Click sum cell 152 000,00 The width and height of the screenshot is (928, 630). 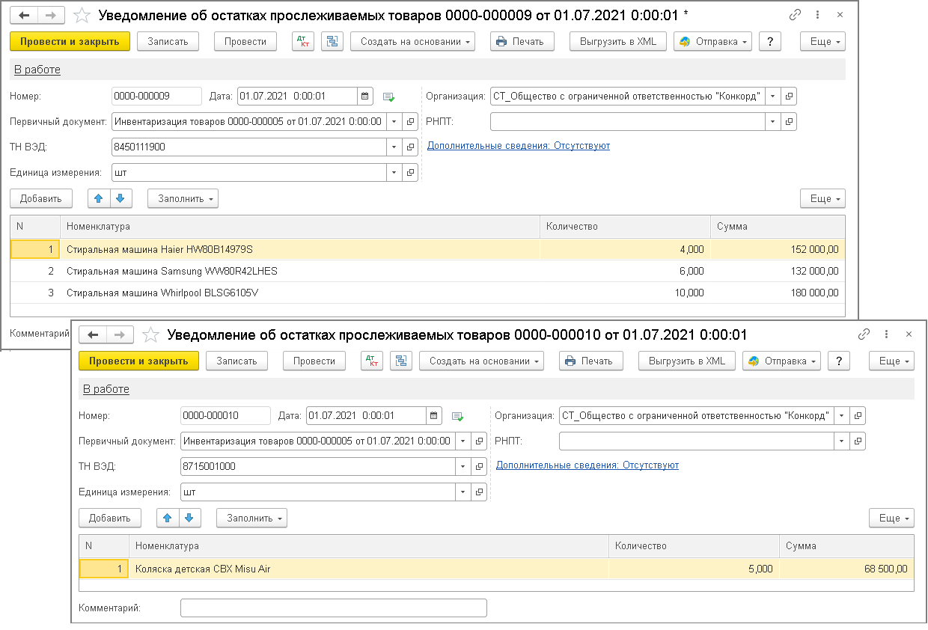778,249
